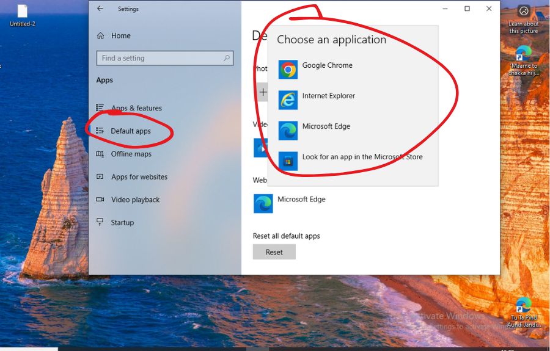Viewport: 550px width, 351px height.
Task: Minimize the Settings window
Action: pyautogui.click(x=445, y=9)
